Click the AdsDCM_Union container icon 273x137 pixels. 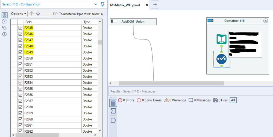[x=114, y=21]
